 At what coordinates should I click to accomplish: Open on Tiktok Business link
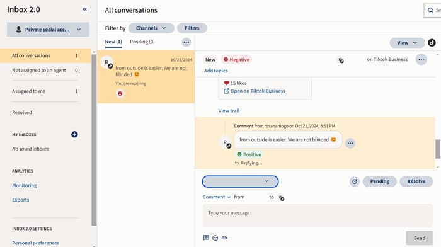pos(255,91)
